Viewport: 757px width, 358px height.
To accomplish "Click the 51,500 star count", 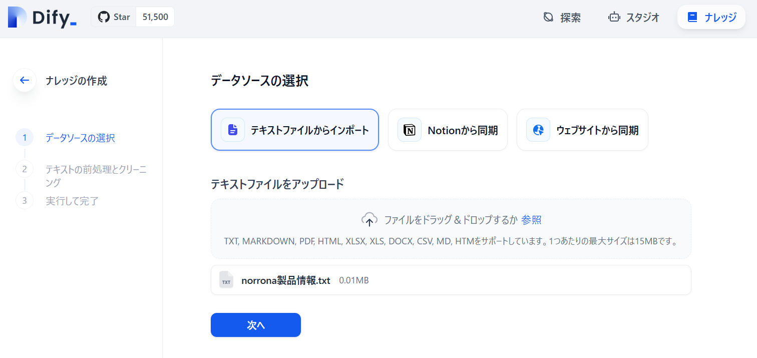I will [155, 17].
